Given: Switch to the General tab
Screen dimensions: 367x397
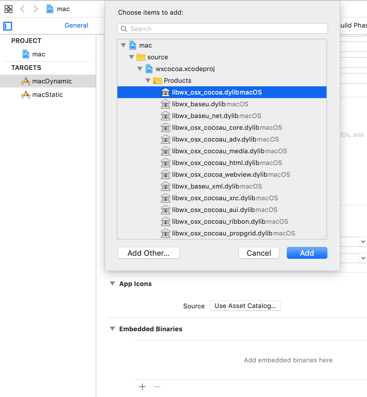Looking at the screenshot, I should 76,26.
